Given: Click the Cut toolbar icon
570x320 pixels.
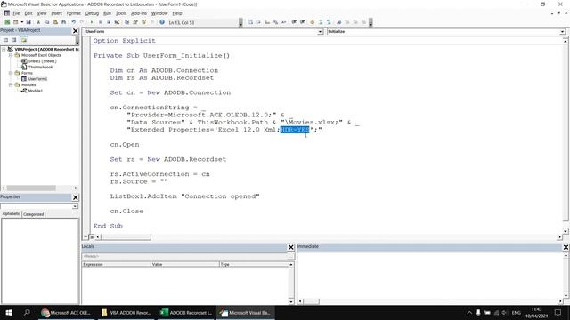Looking at the screenshot, I should click(38, 22).
